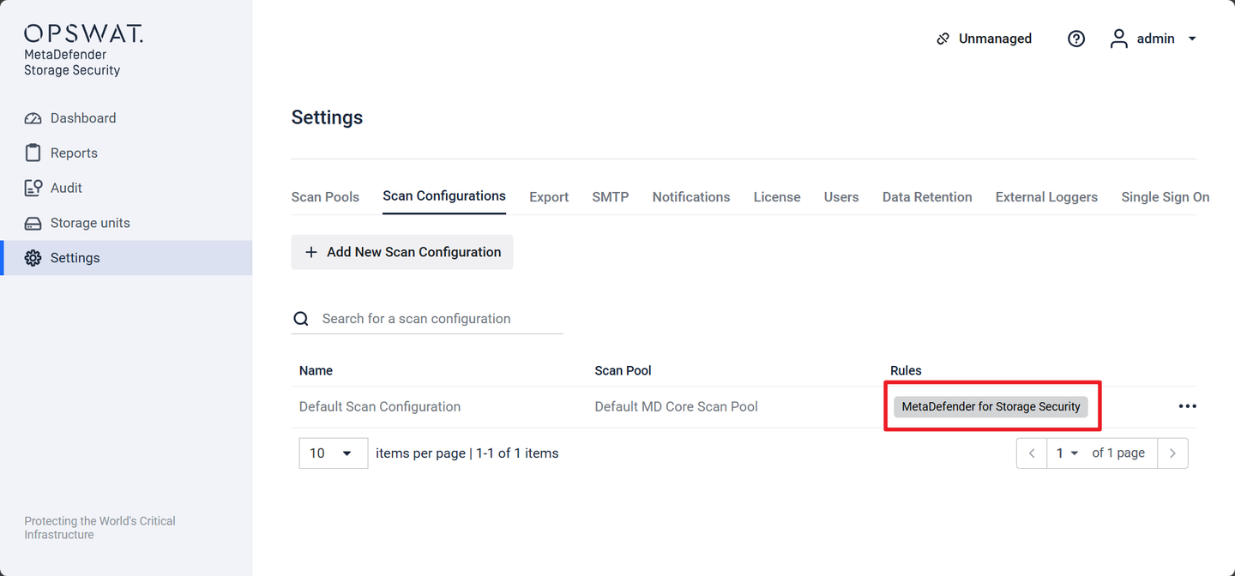The width and height of the screenshot is (1235, 576).
Task: Switch to the Notifications tab
Action: click(691, 197)
